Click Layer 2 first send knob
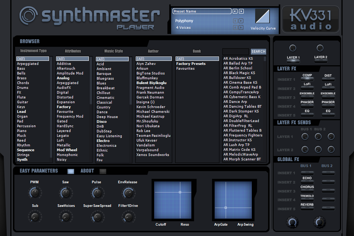Viewport: 354px width, 236px height. 305,149
